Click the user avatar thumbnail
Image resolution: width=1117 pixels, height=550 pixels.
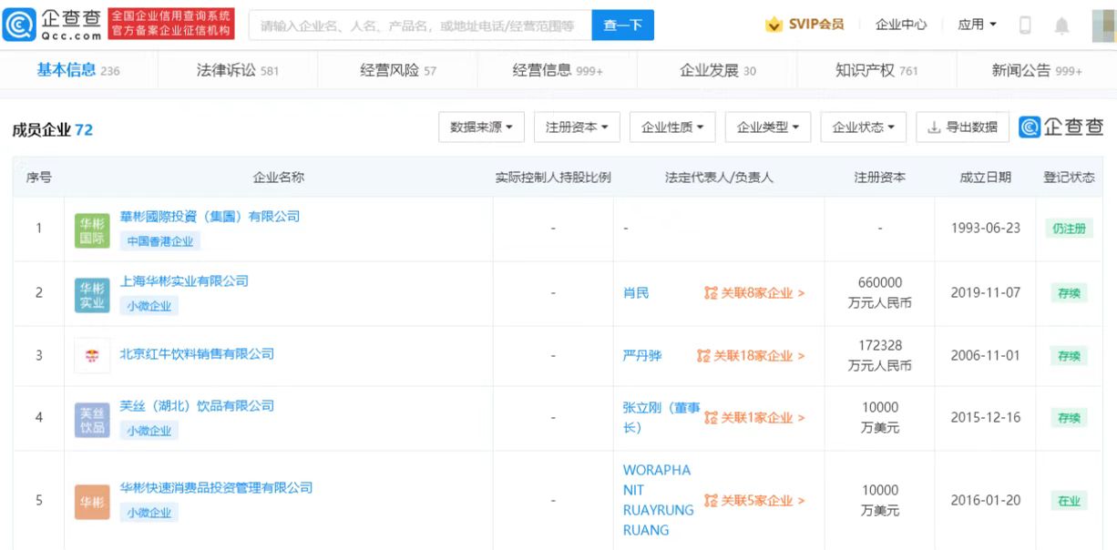1103,25
